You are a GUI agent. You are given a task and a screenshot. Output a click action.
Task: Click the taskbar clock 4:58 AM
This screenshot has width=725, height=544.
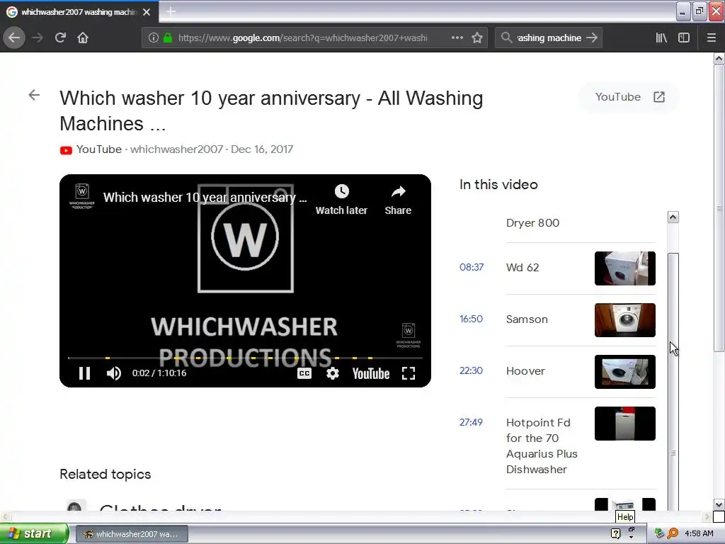coord(699,534)
